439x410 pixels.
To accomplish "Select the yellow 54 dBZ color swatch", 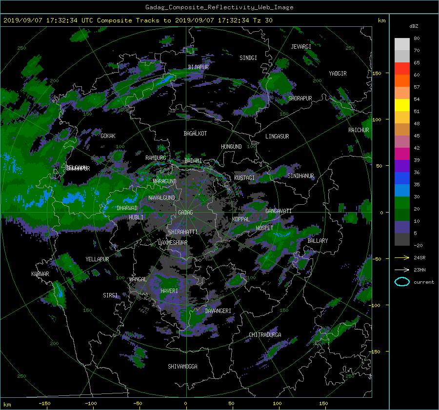I will [402, 105].
